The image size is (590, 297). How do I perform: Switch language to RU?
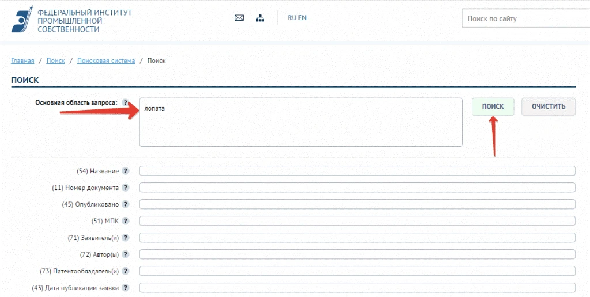[x=292, y=18]
